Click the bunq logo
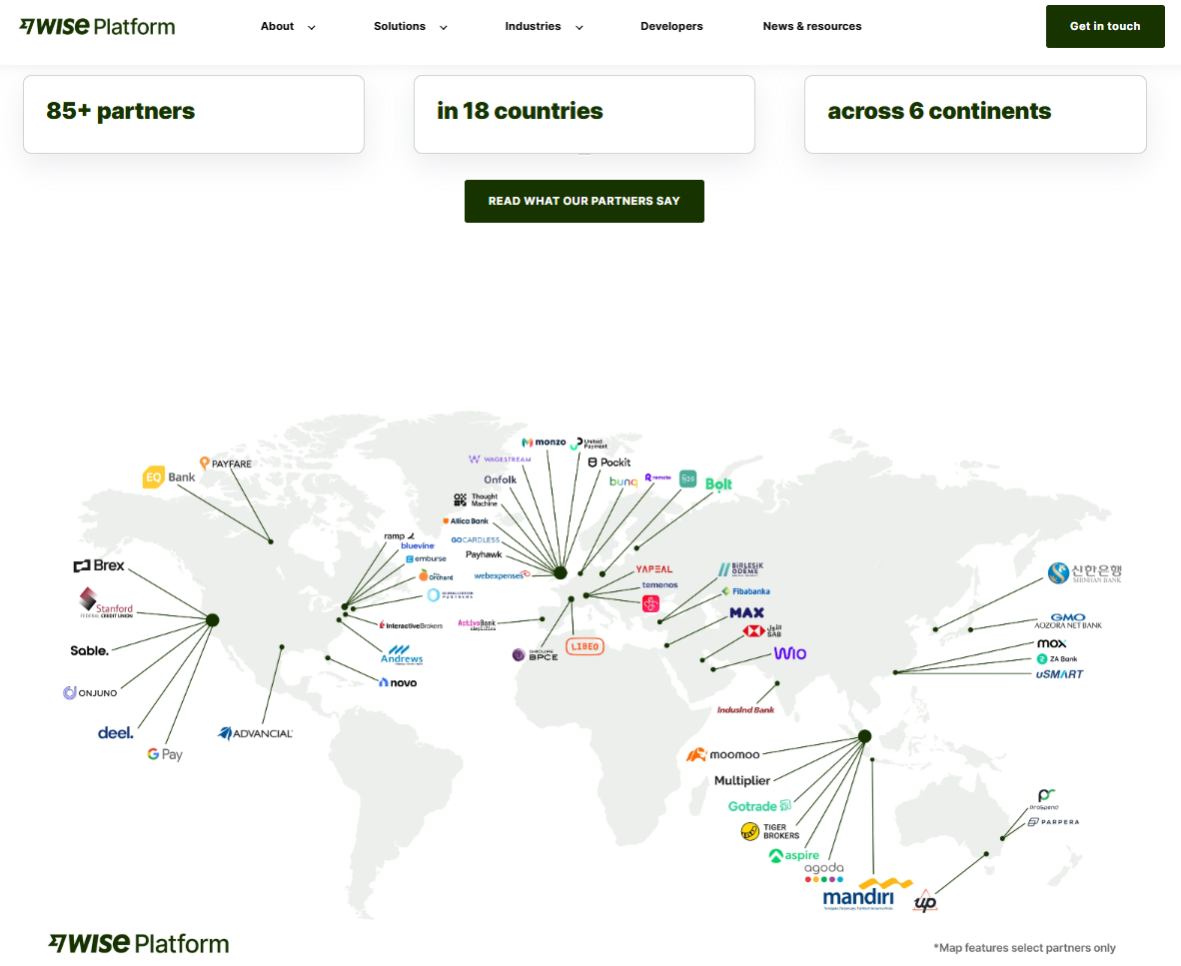Viewport: 1181px width, 966px height. click(623, 482)
